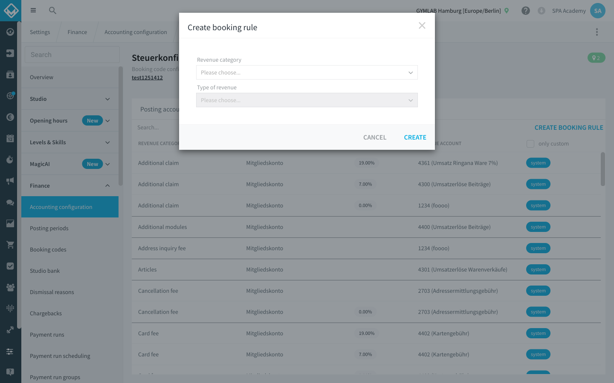Open the Revenue category dropdown
Image resolution: width=614 pixels, height=383 pixels.
point(307,72)
